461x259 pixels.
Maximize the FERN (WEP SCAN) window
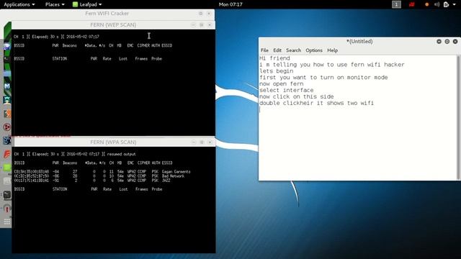click(x=202, y=25)
